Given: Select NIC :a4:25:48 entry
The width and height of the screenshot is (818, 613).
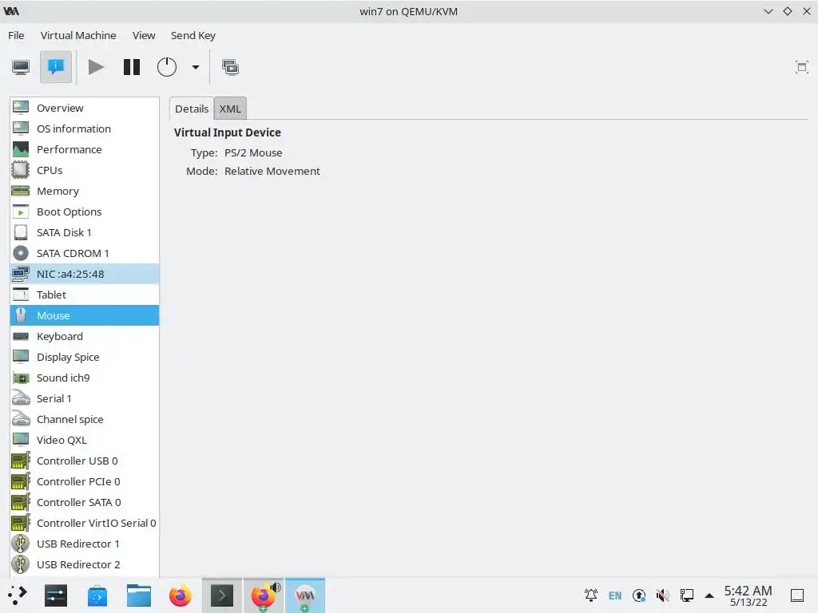Looking at the screenshot, I should pos(85,275).
